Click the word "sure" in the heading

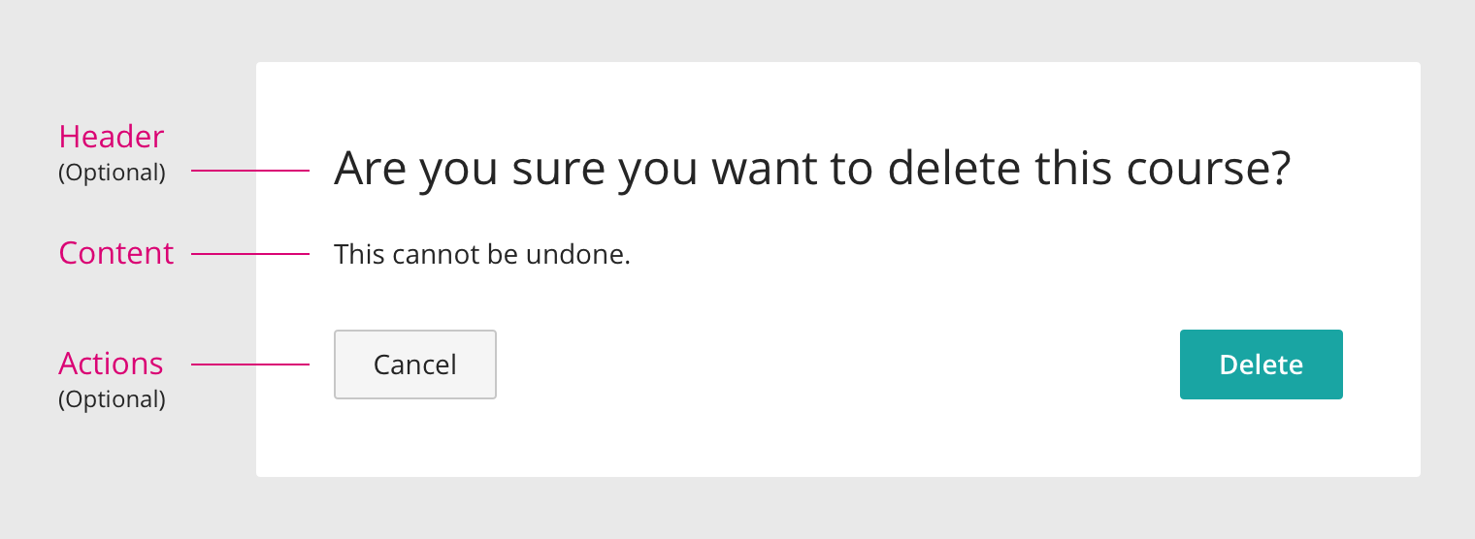tap(559, 169)
